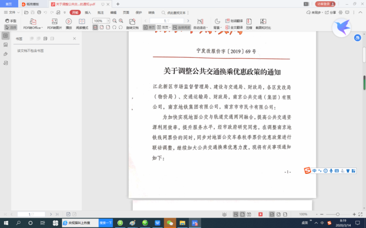Close the bookmarks (书签) panel
The image size is (366, 228).
tap(74, 38)
